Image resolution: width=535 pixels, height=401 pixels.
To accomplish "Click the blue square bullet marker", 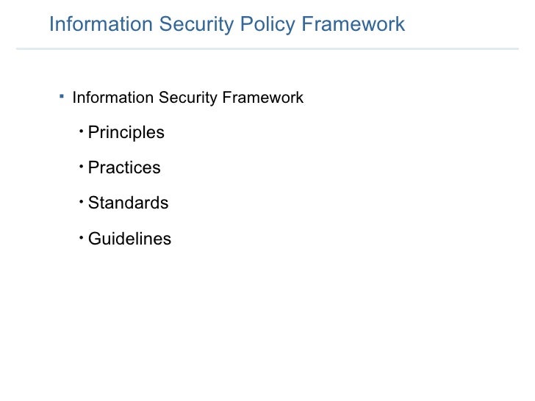I will [x=62, y=96].
